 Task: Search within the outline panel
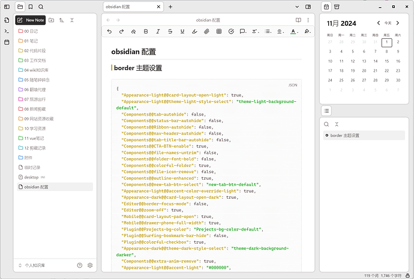pyautogui.click(x=326, y=124)
